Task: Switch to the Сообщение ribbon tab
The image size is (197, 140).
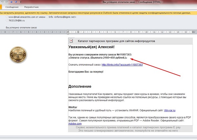Action: [12, 7]
